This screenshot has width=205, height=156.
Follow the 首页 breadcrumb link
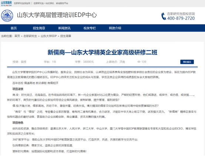tap(17, 36)
